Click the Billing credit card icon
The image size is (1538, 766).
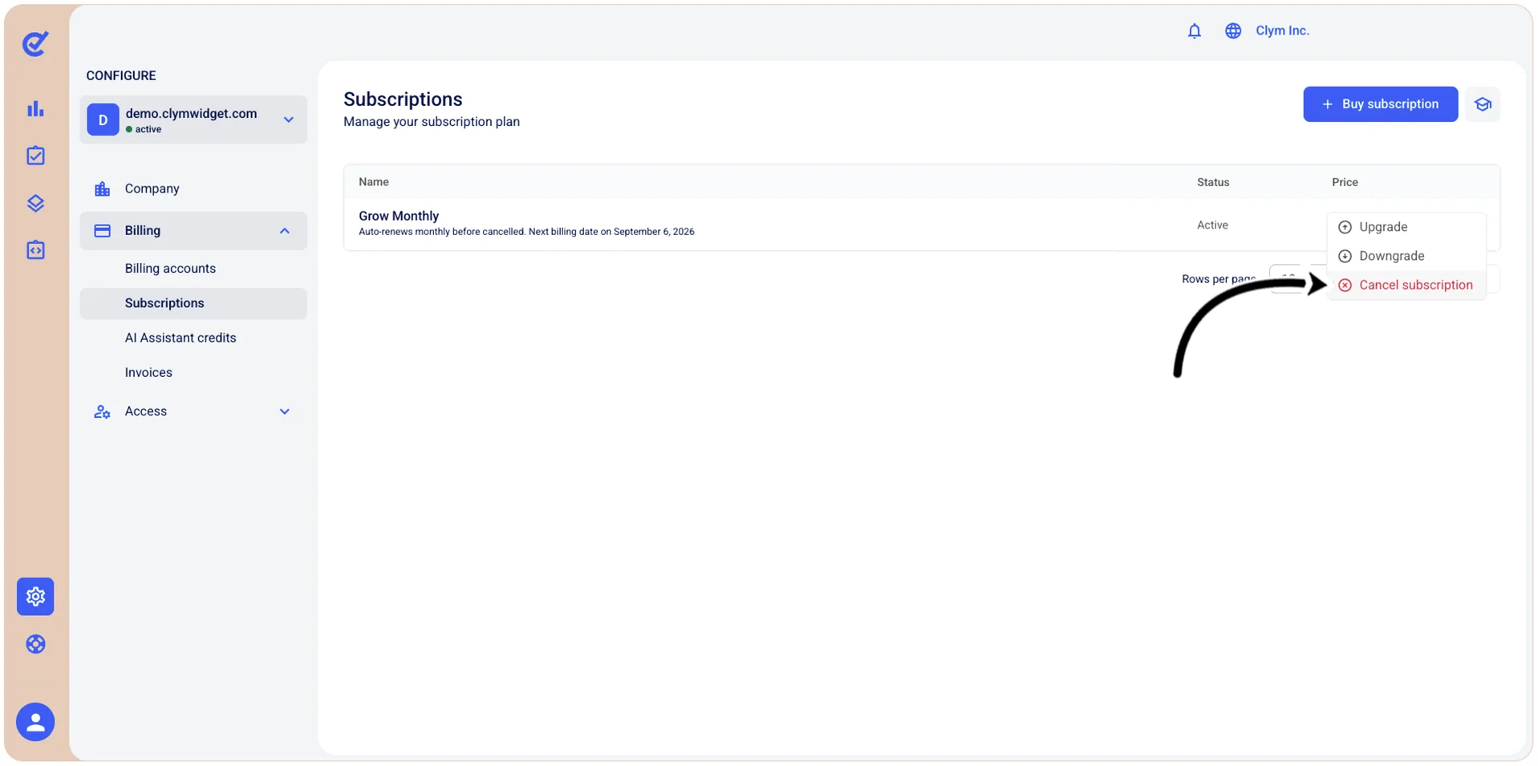coord(102,231)
